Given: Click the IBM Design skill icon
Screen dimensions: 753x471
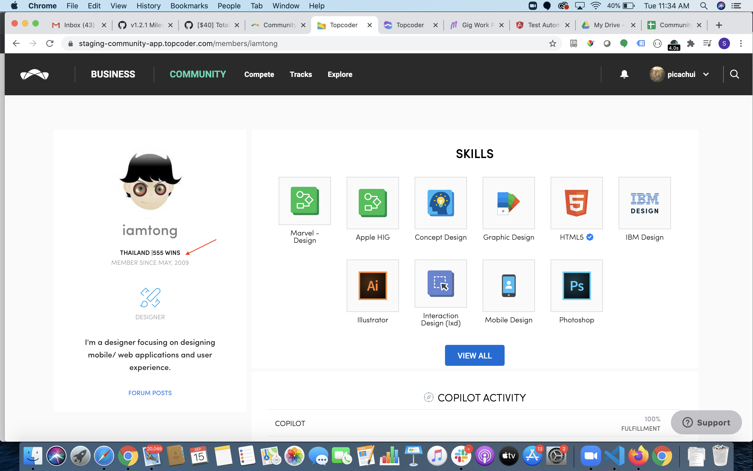Looking at the screenshot, I should coord(644,203).
